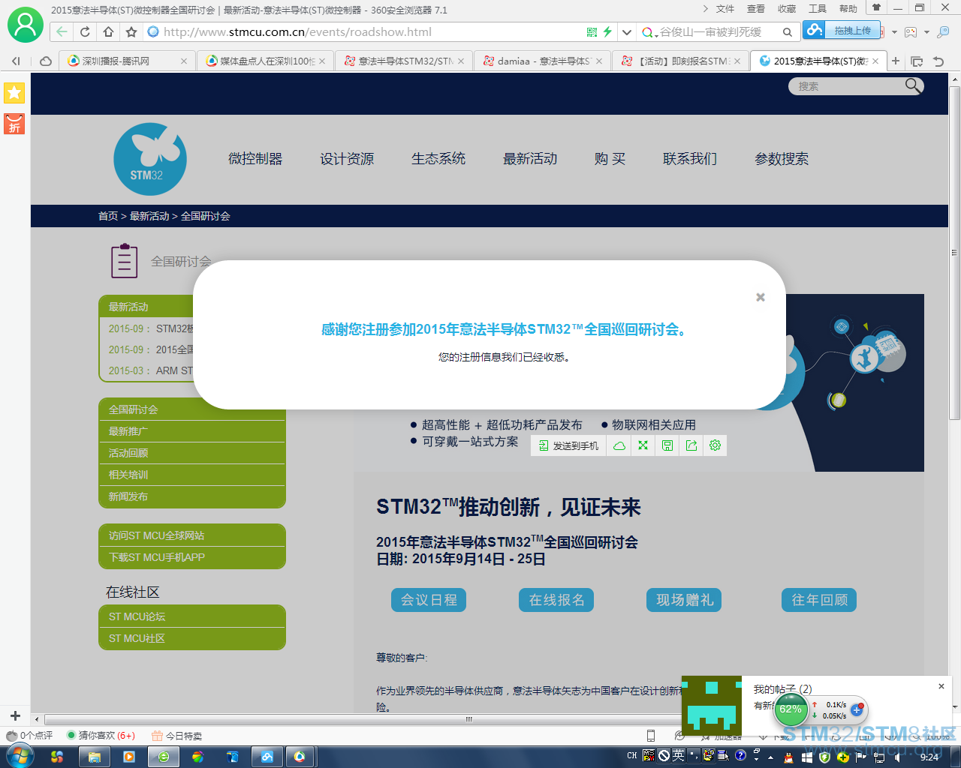Viewport: 961px width, 768px height.
Task: Click the green lightning speed-mode icon
Action: point(607,32)
